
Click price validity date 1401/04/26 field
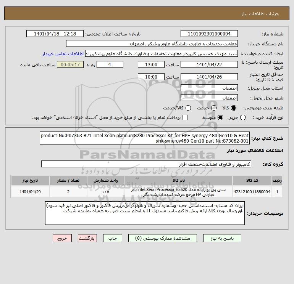pos(209,77)
